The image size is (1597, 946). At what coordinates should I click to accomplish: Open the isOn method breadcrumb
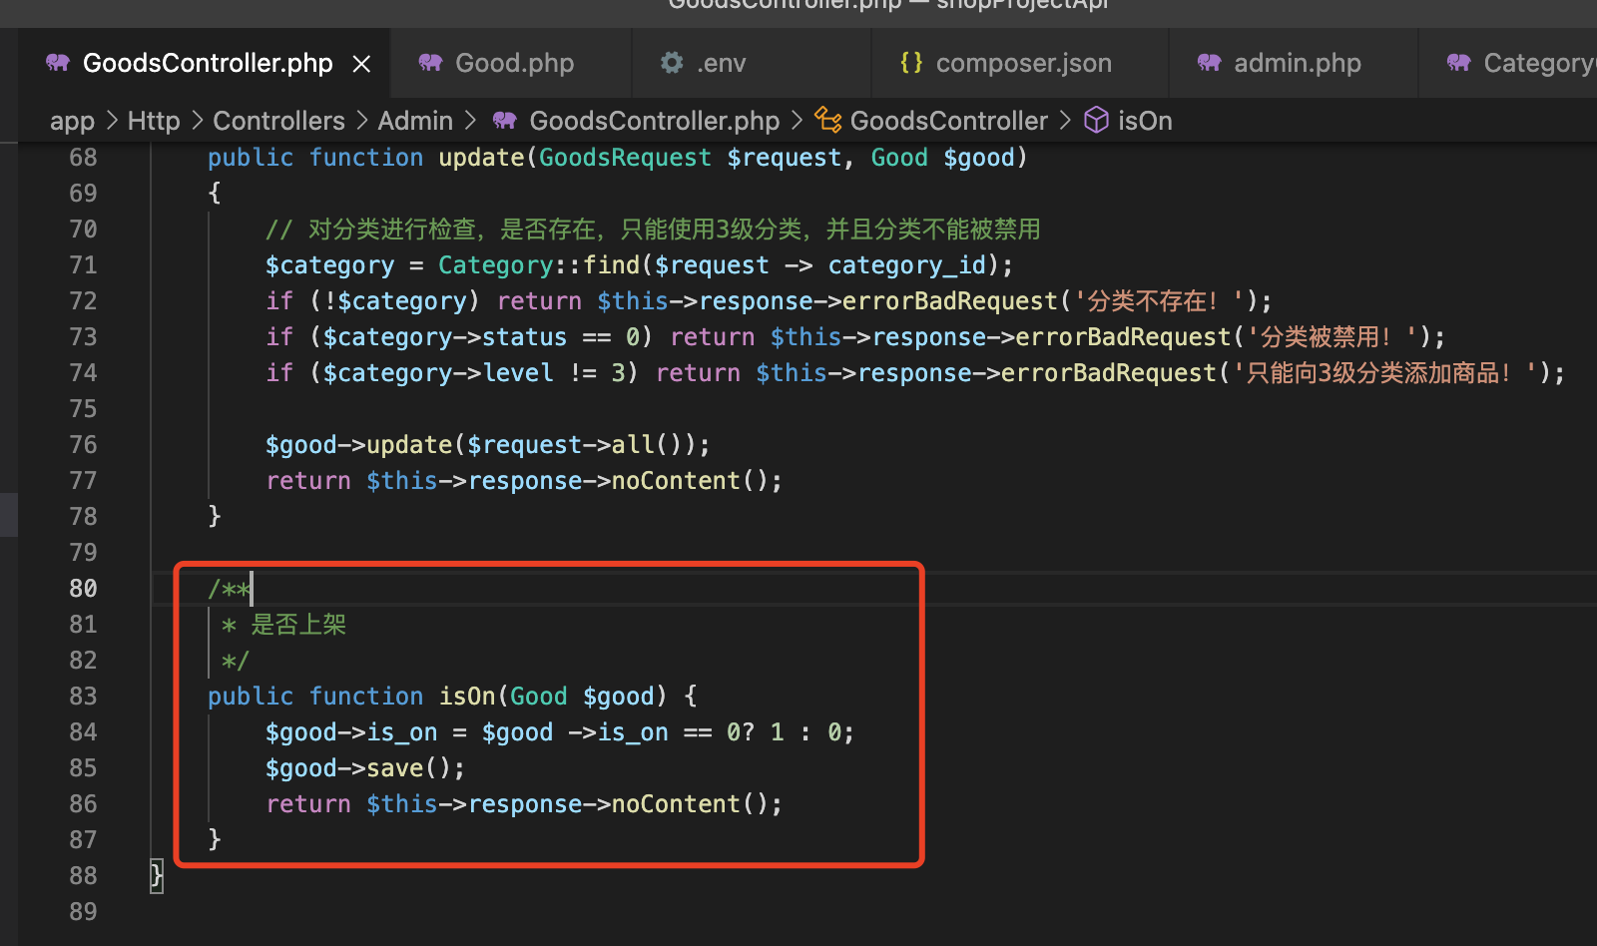(1145, 121)
